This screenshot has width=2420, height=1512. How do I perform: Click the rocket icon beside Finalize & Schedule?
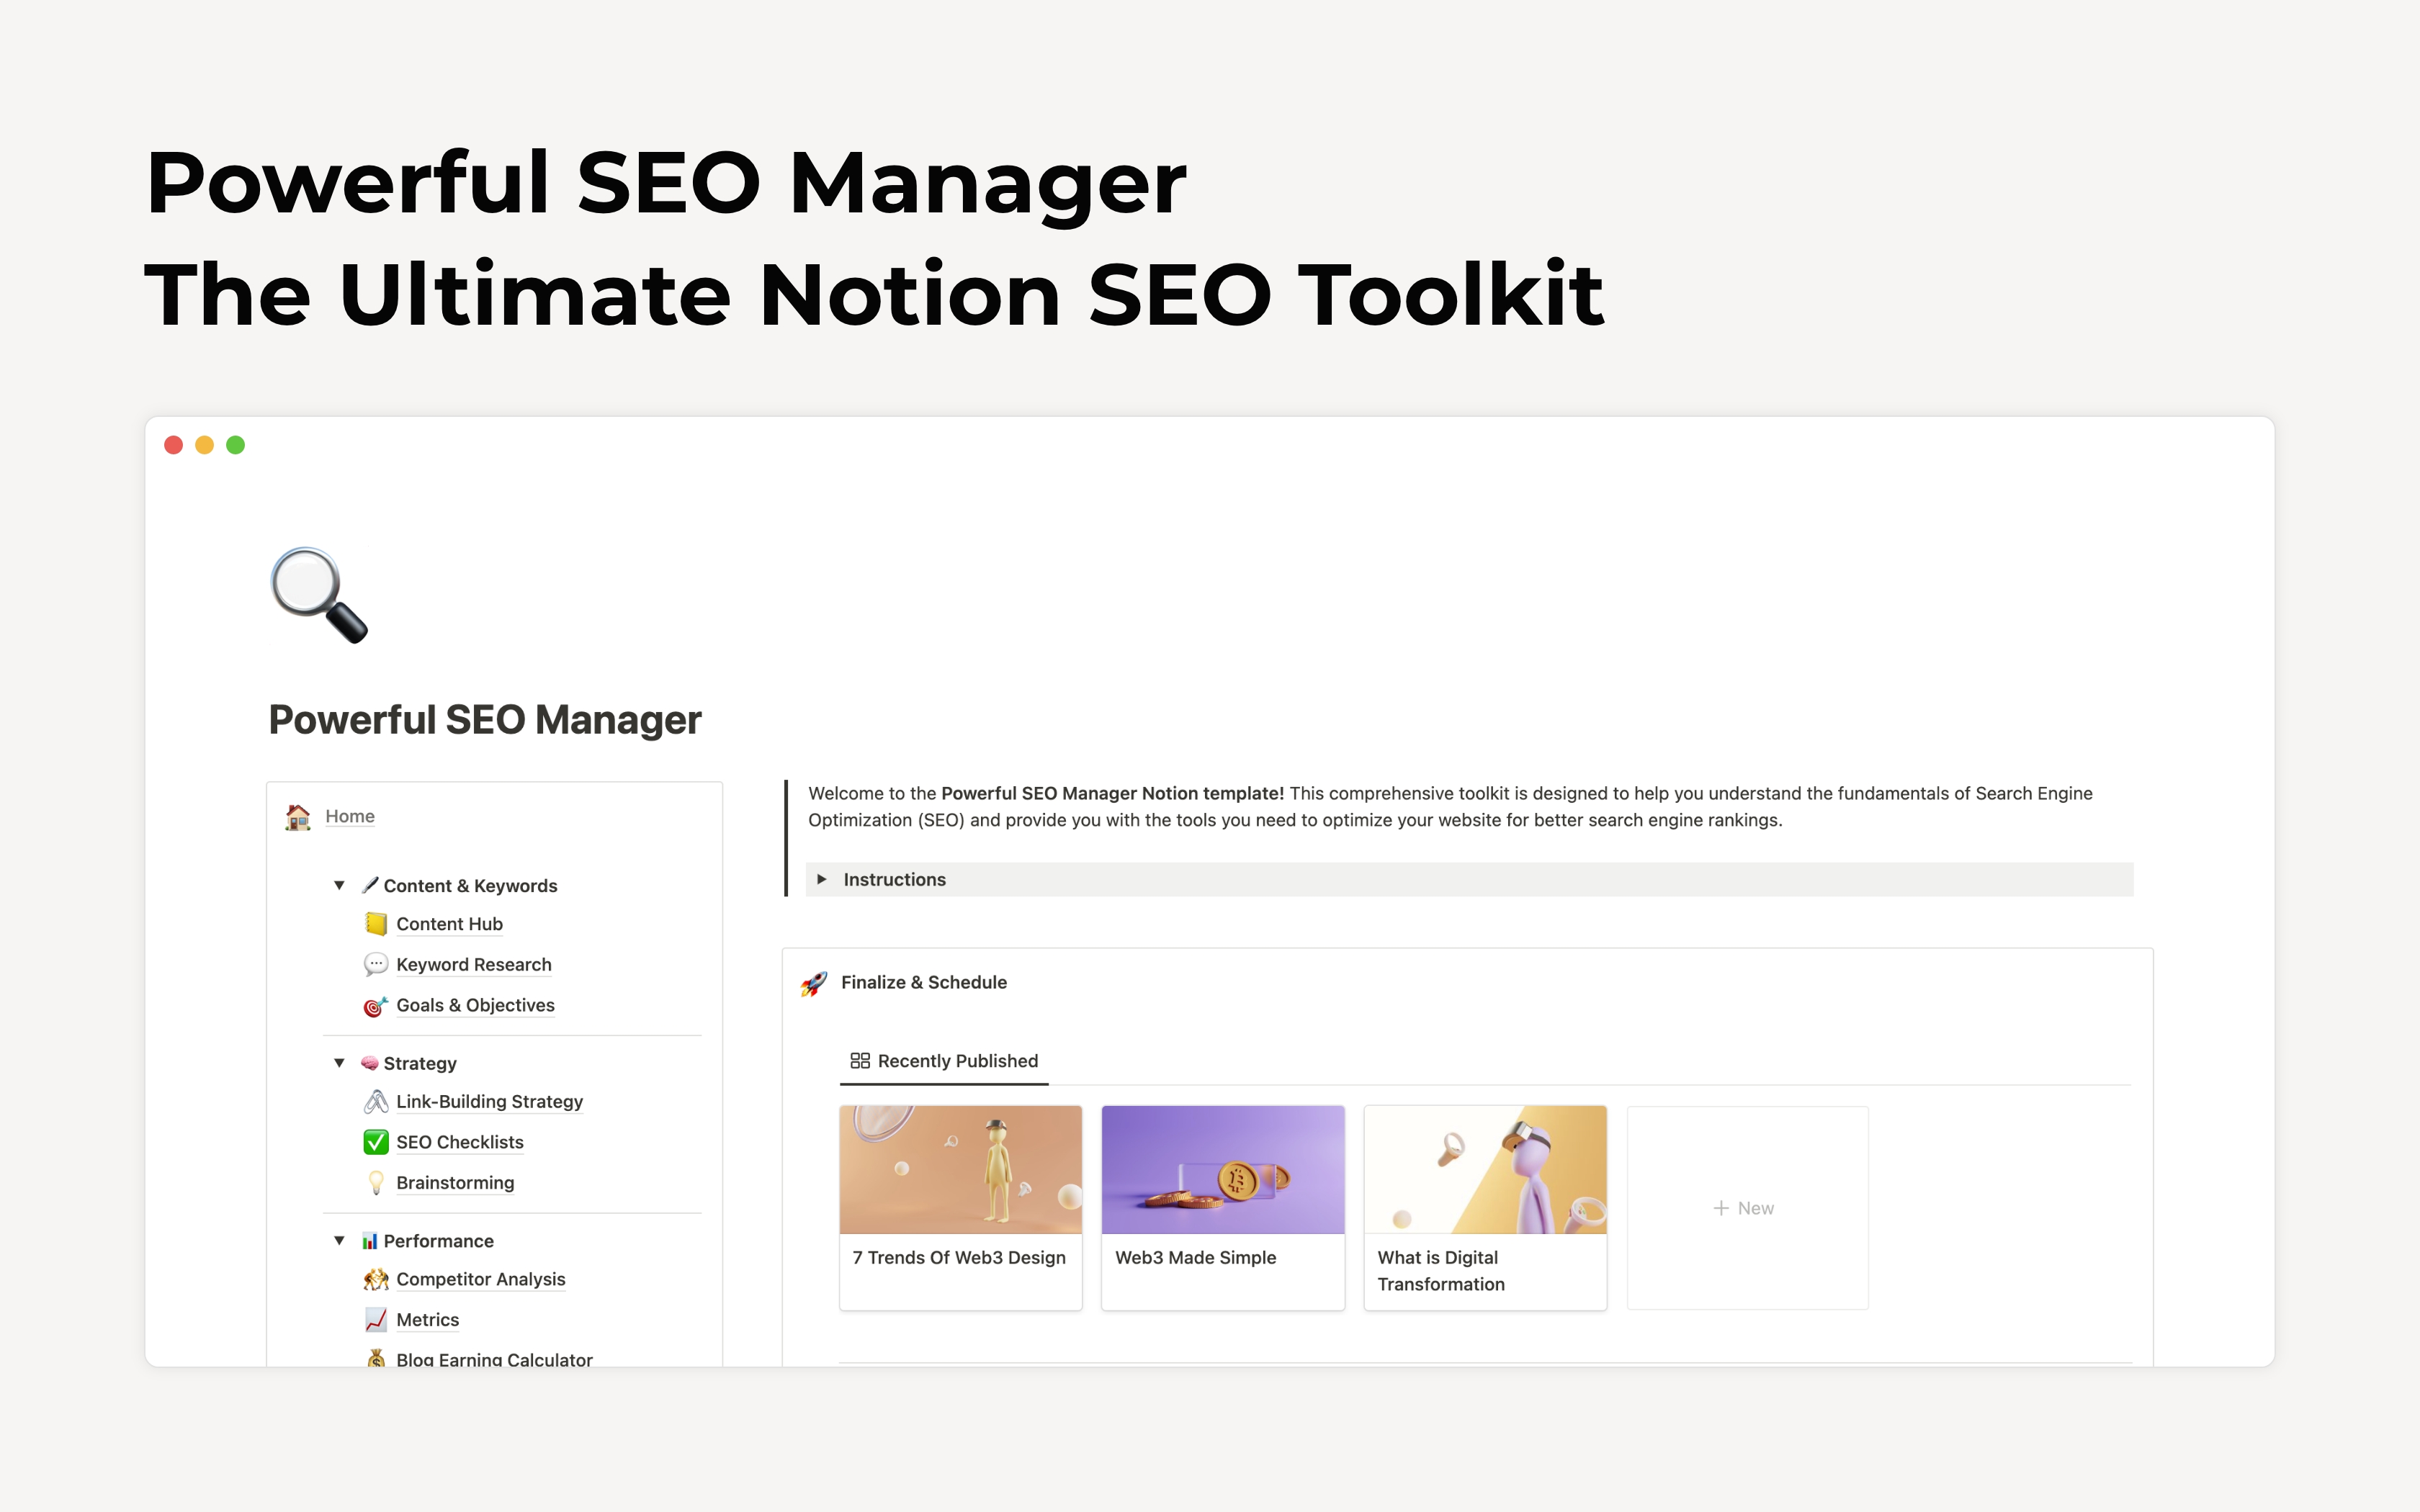pyautogui.click(x=814, y=983)
